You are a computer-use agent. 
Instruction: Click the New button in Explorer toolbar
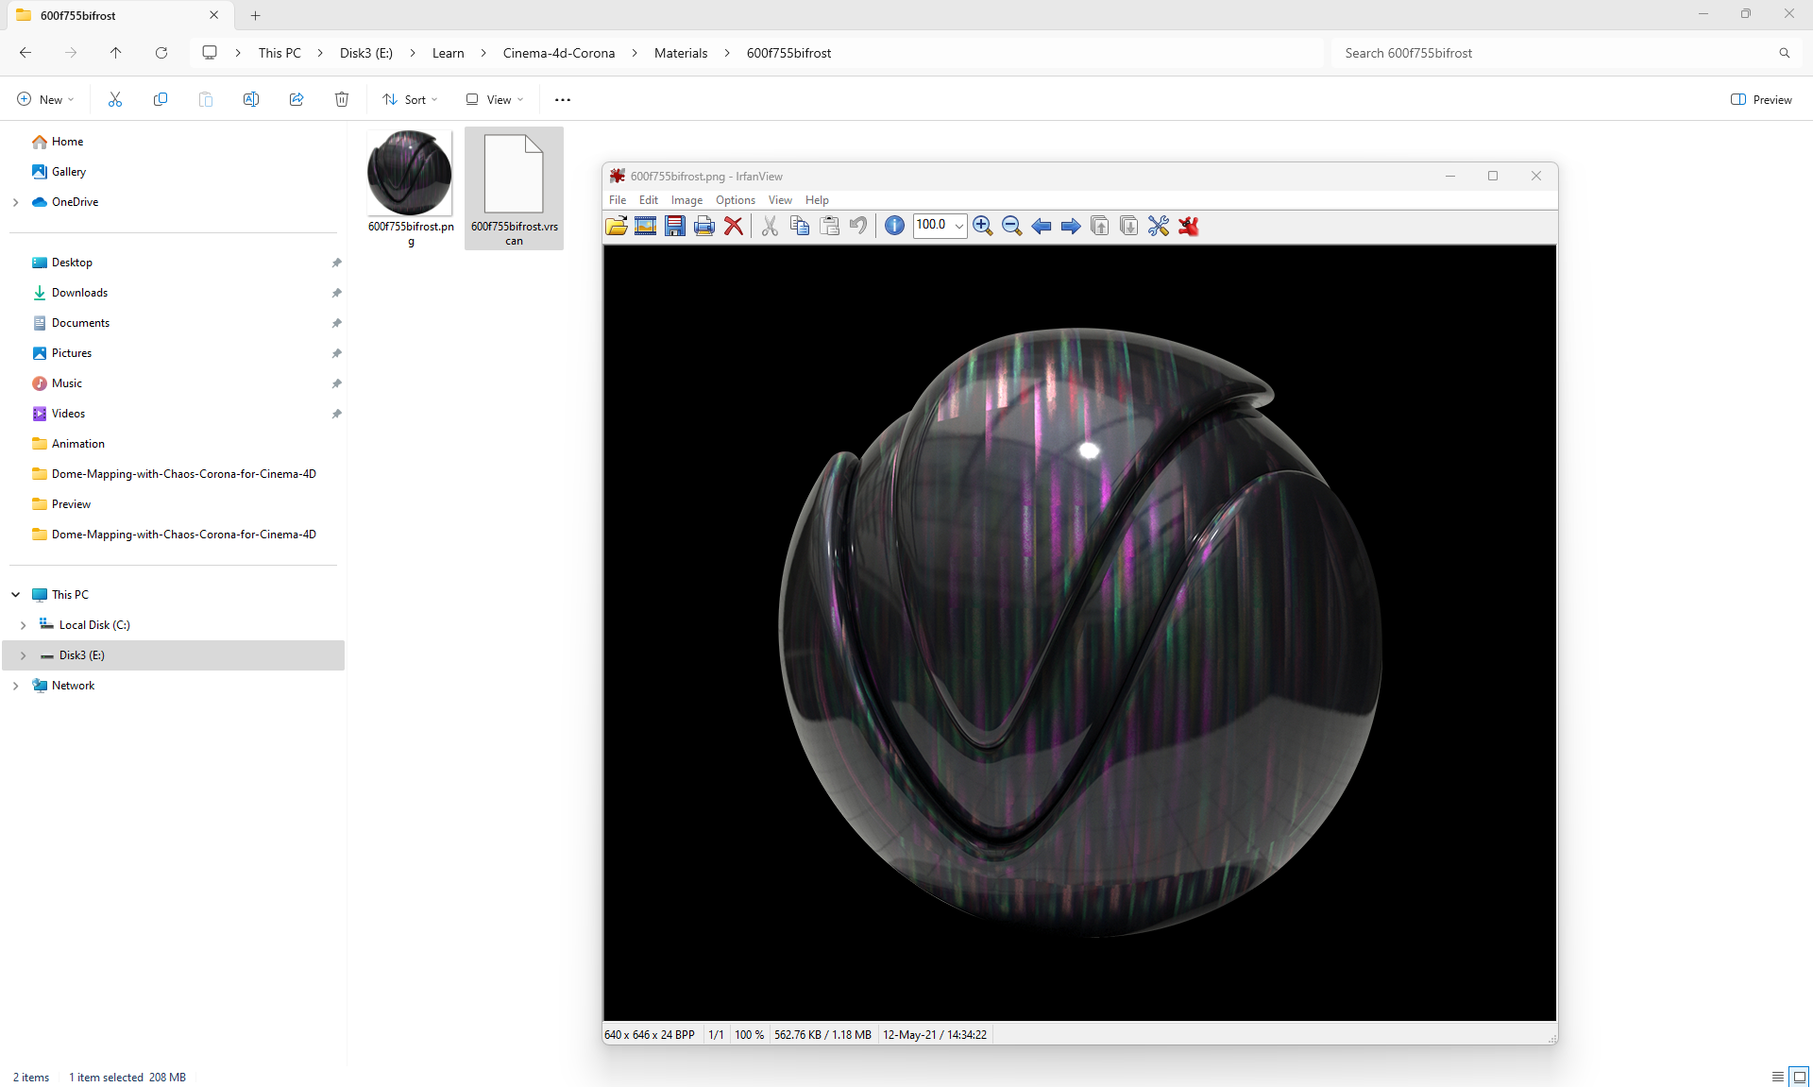point(44,99)
